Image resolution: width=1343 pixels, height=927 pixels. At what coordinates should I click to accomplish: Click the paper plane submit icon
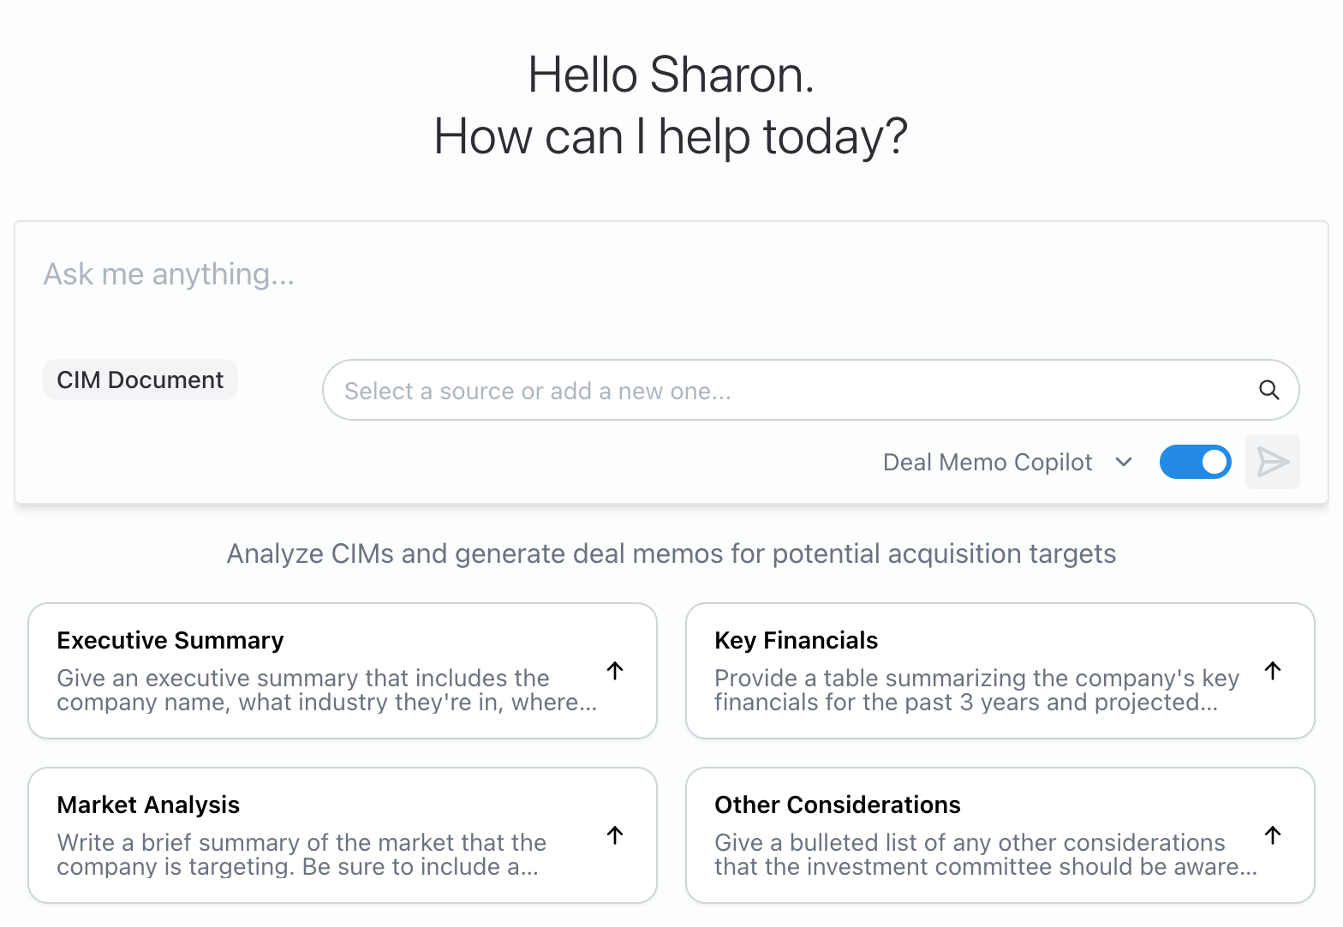[x=1273, y=462]
